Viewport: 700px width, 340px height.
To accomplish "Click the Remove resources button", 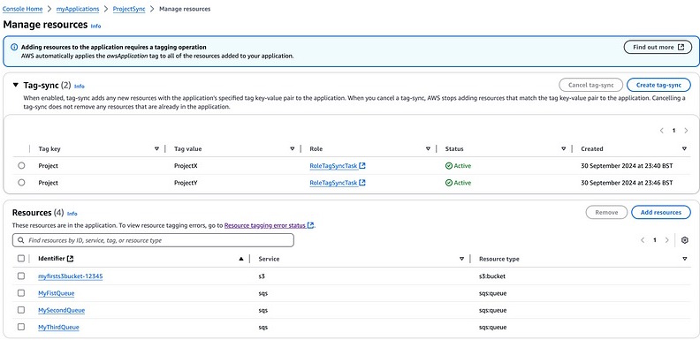I will pos(606,212).
